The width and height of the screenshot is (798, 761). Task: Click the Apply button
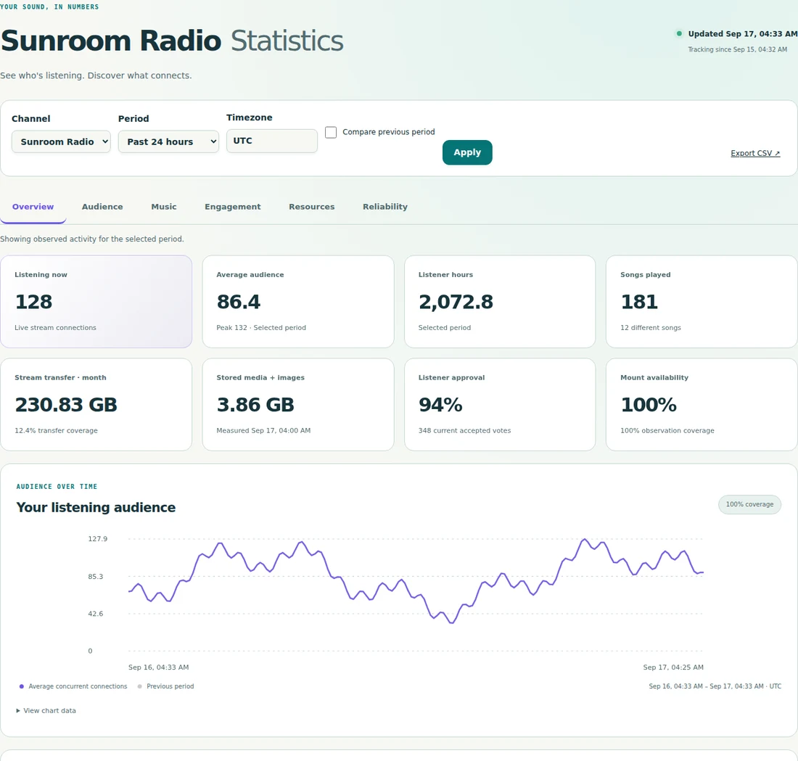pos(467,152)
